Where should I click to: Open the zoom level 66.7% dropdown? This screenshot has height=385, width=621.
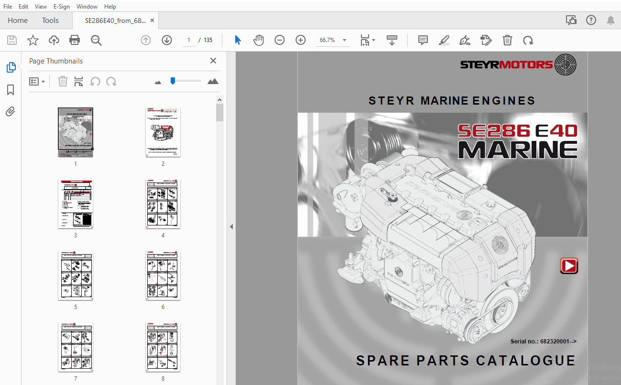344,41
